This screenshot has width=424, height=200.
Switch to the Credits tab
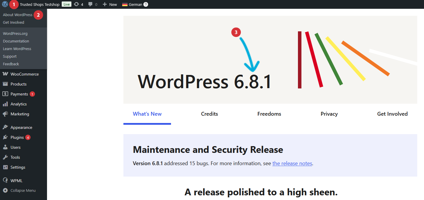click(x=209, y=114)
